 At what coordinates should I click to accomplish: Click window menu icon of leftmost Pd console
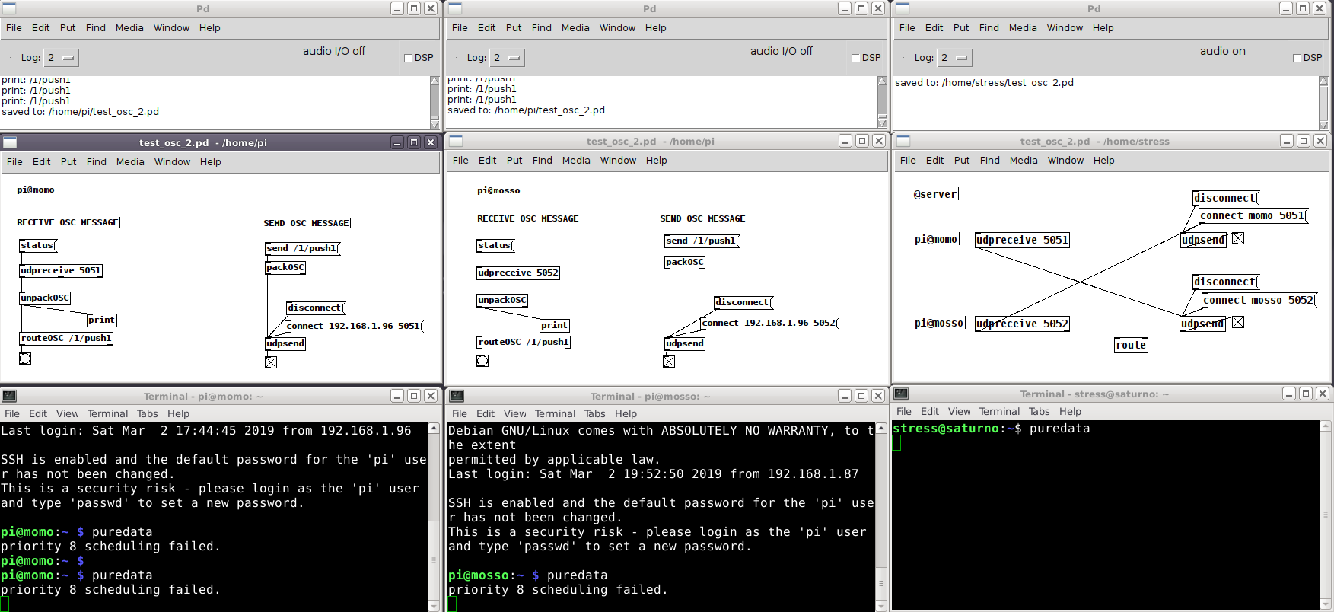(x=9, y=8)
